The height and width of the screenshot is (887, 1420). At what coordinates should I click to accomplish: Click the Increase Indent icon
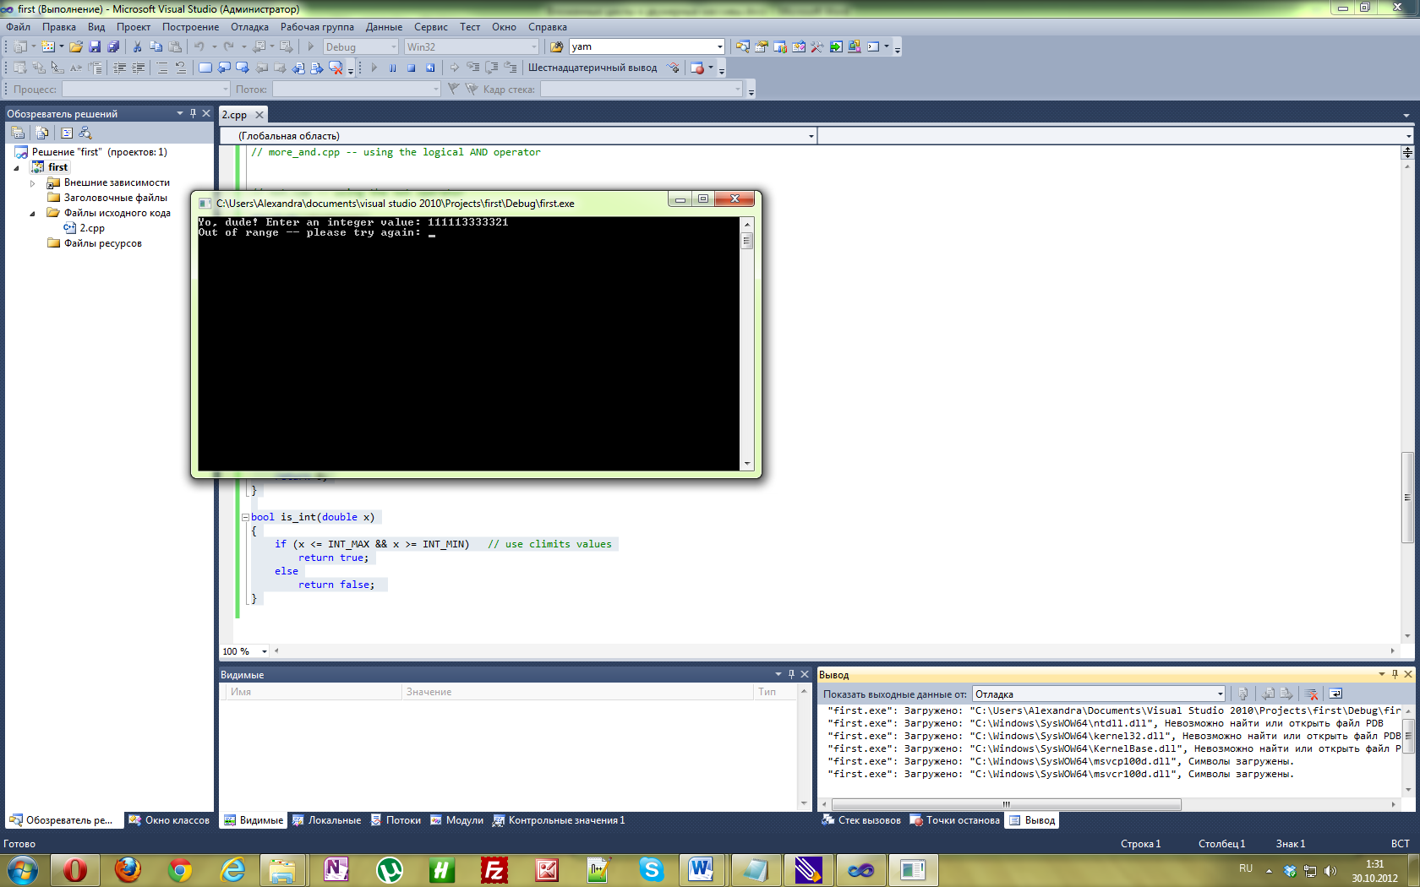tap(138, 68)
